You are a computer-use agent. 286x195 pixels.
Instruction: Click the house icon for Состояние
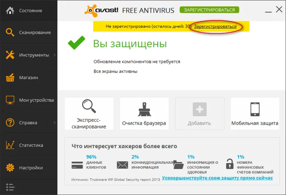(x=10, y=10)
